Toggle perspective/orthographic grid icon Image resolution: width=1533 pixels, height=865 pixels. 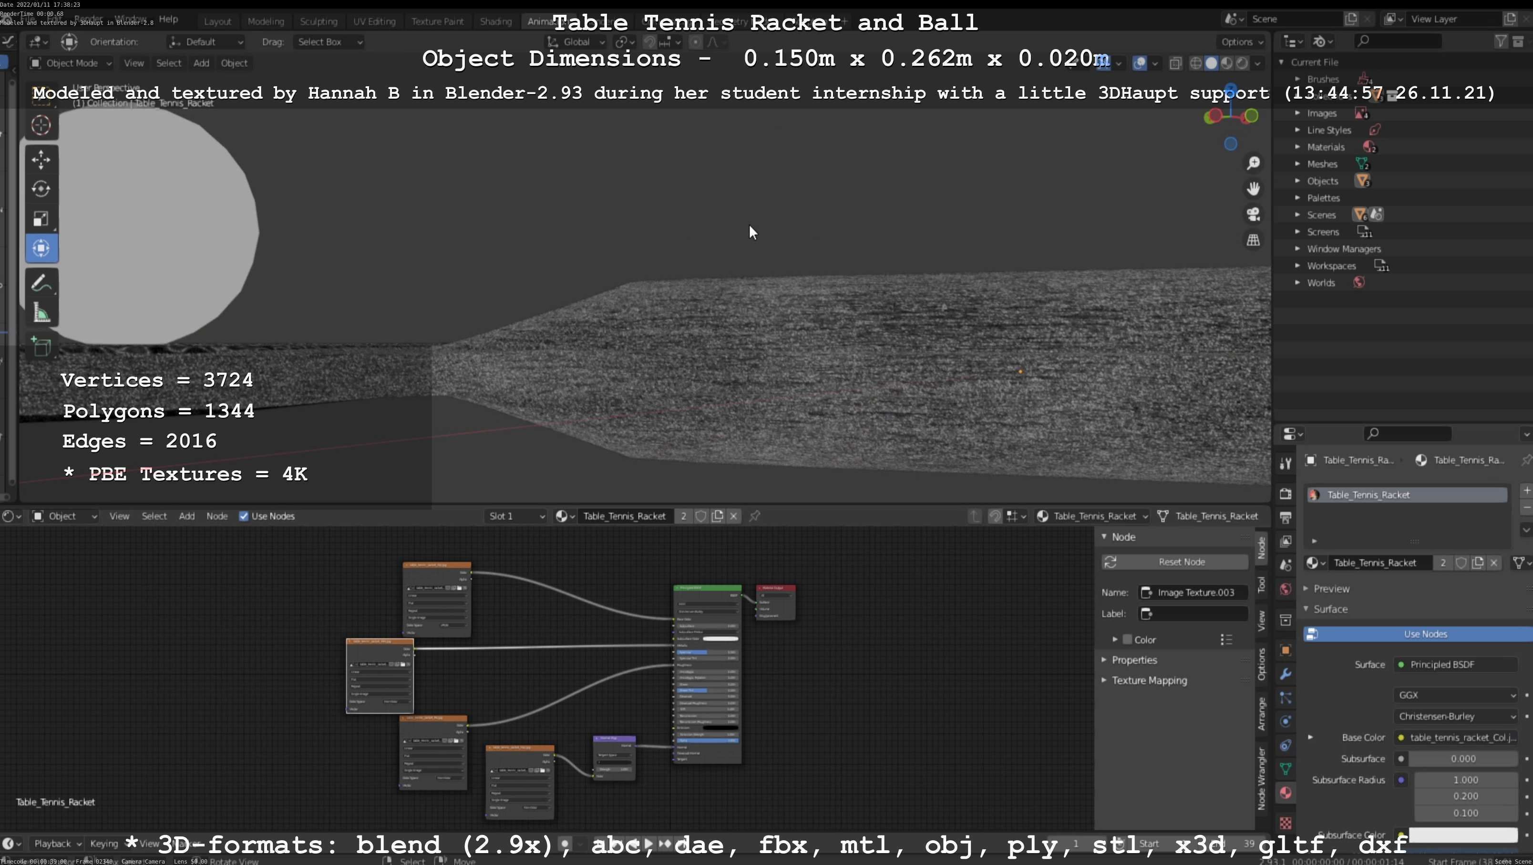click(x=1253, y=240)
